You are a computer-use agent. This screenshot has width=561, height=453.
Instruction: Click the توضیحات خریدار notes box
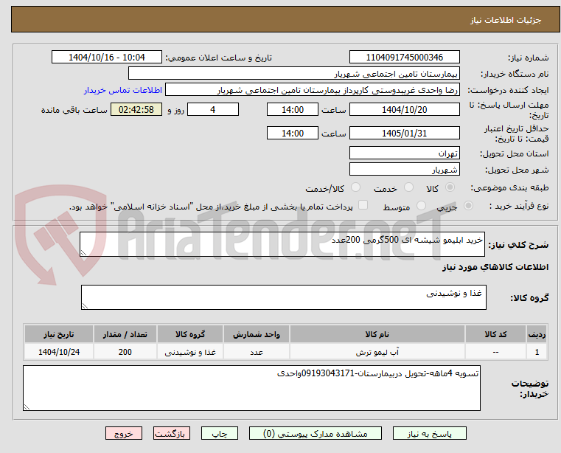tap(251, 388)
